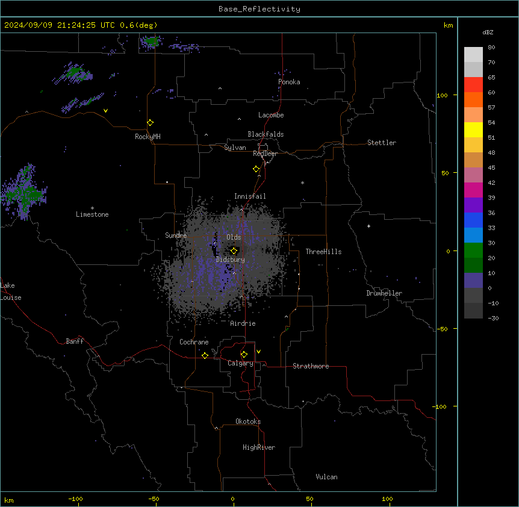Click the Stettler label
This screenshot has width=519, height=507.
382,143
